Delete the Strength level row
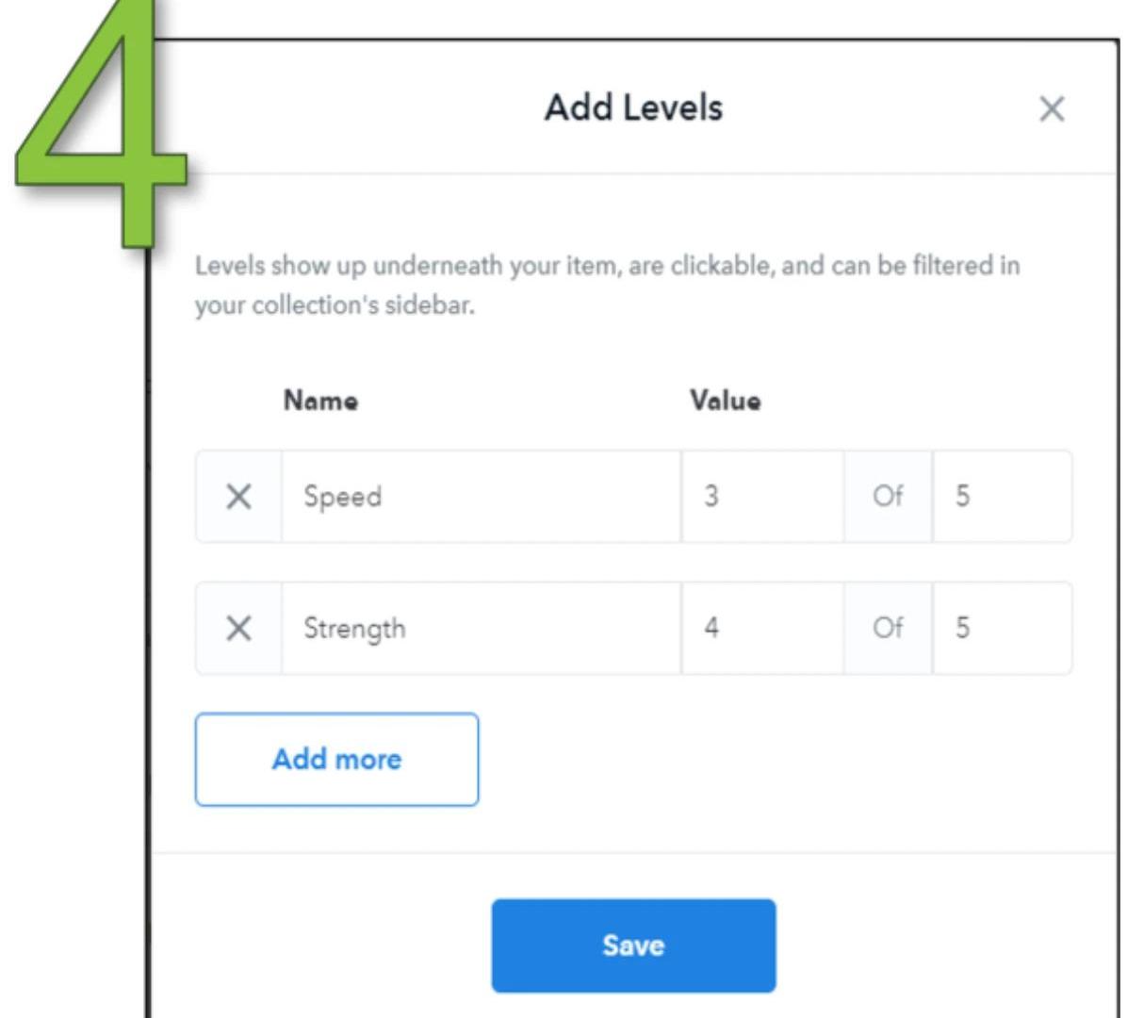 coord(238,628)
